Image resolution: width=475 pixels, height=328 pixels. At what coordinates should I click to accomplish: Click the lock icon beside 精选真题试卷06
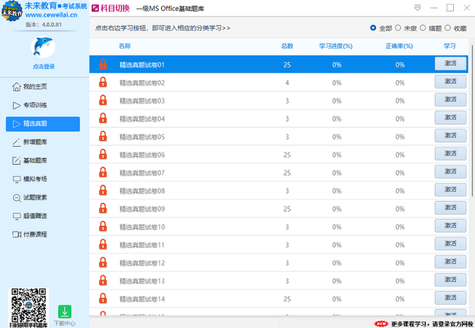point(102,154)
